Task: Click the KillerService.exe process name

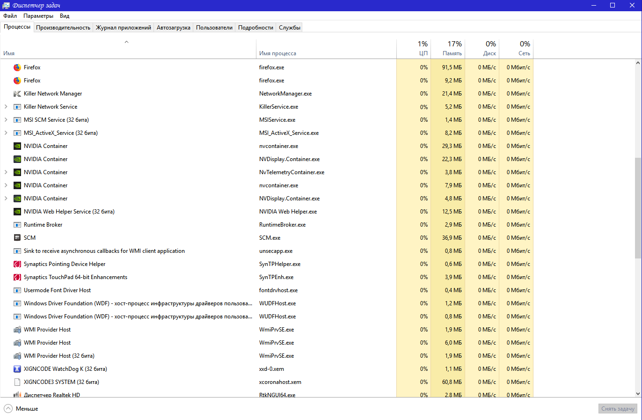Action: coord(278,107)
